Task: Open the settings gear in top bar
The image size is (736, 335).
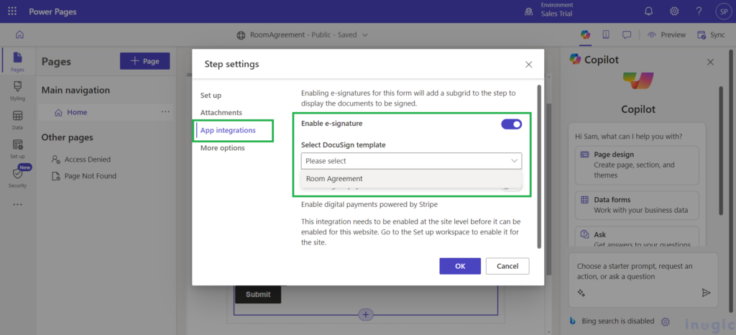Action: 674,12
